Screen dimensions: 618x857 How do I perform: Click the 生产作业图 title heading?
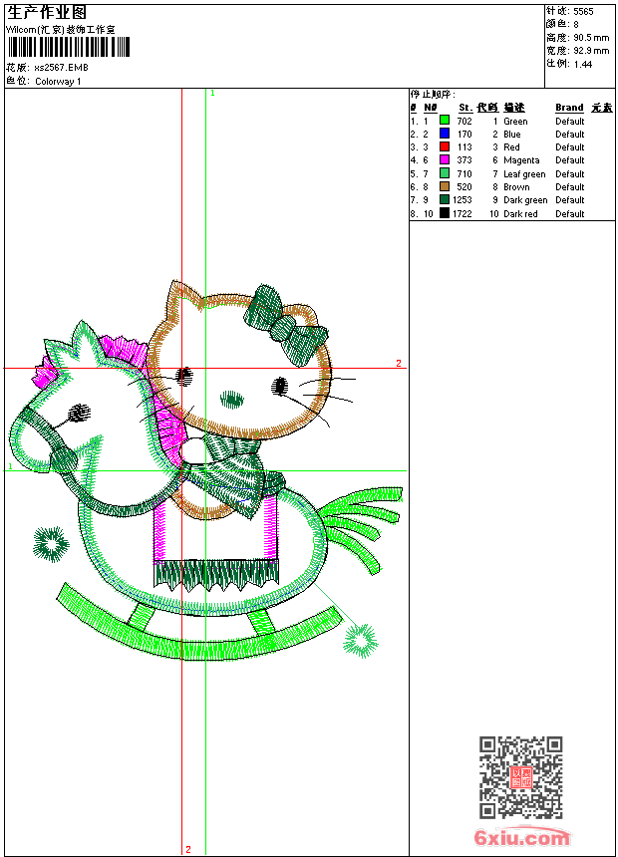pyautogui.click(x=47, y=12)
